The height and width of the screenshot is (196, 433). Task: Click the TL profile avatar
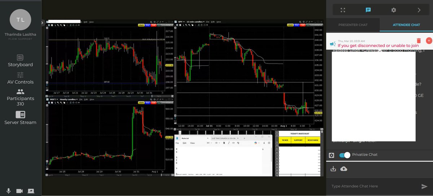(20, 19)
